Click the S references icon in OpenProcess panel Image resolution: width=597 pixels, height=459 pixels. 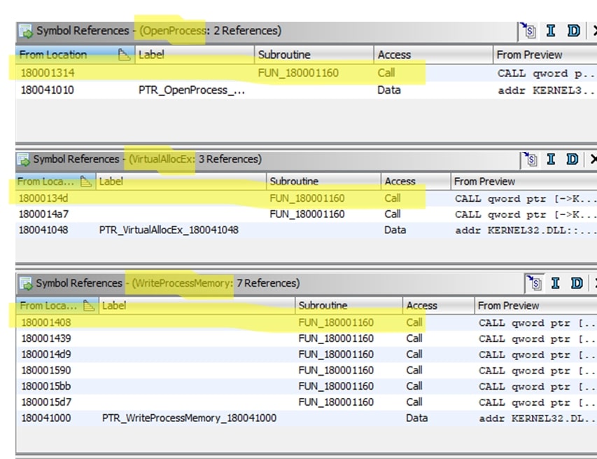click(530, 31)
